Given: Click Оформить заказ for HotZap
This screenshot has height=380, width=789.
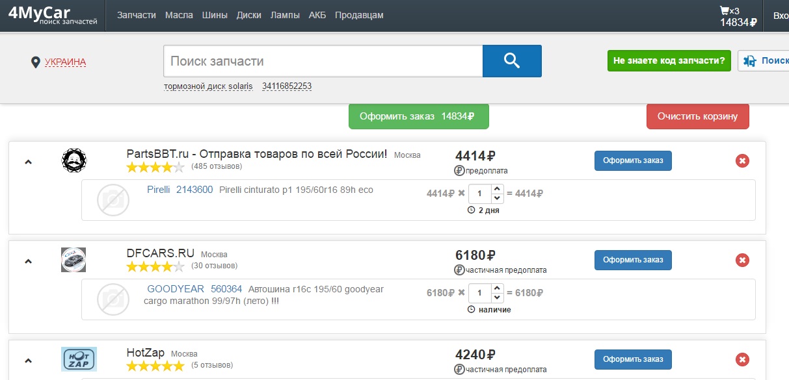Looking at the screenshot, I should coord(633,359).
